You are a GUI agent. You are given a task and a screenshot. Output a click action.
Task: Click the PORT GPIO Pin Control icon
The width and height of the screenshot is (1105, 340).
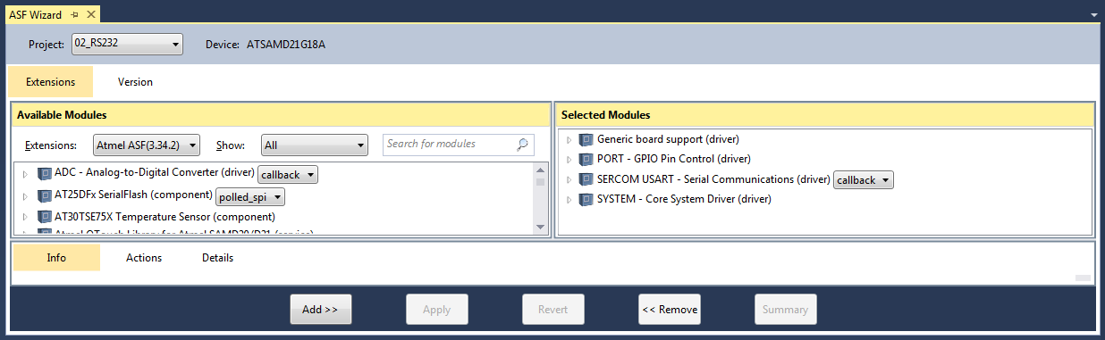click(586, 159)
